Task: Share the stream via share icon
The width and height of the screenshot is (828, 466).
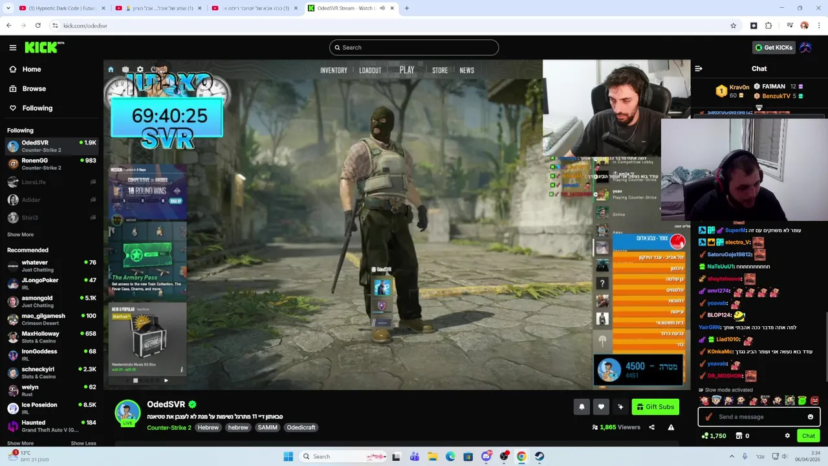Action: 651,427
